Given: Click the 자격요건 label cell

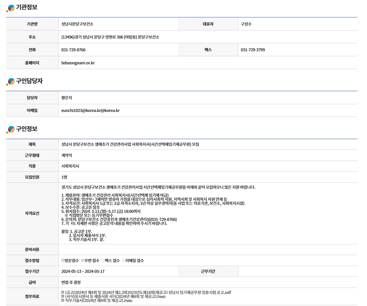Looking at the screenshot, I should 32,213.
